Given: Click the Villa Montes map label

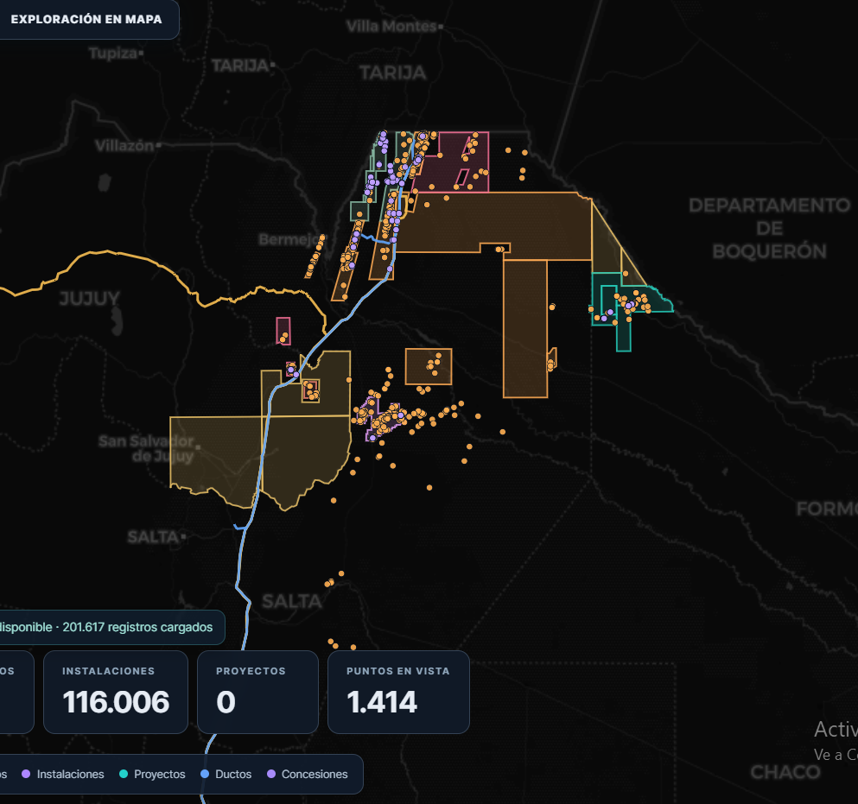Looking at the screenshot, I should click(391, 26).
